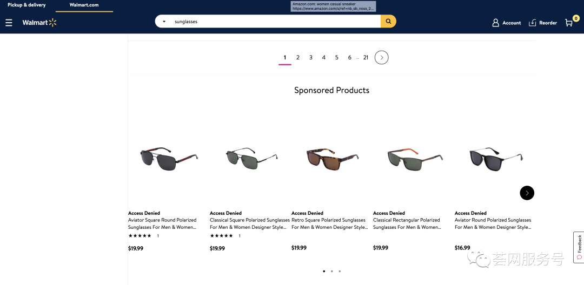
Task: Go to next results page arrow
Action: click(x=382, y=57)
